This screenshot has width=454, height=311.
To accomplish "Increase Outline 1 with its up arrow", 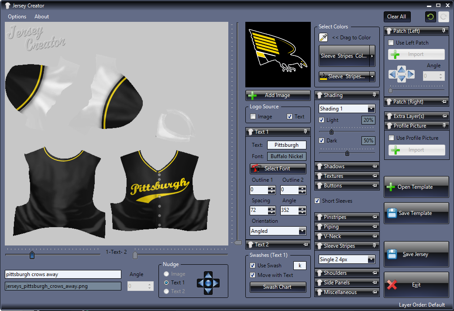I will click(x=272, y=188).
